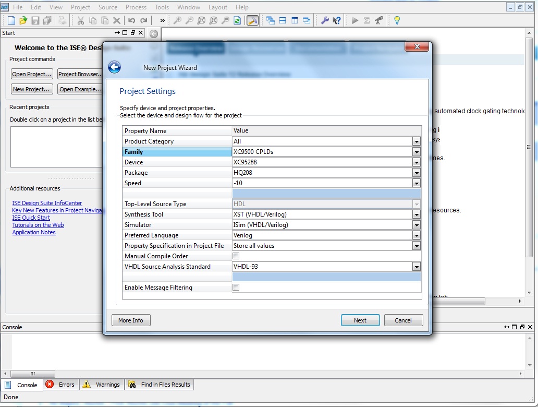Click the Tile Horizontally windows icon
The height and width of the screenshot is (407, 538).
tap(283, 20)
